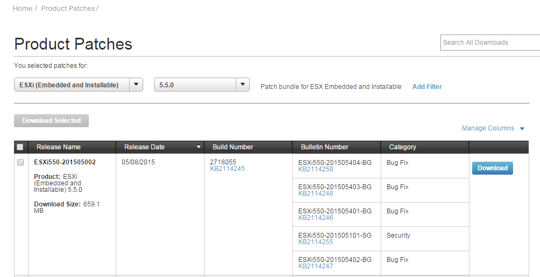Toggle the select-all checkbox in table header
Image resolution: width=540 pixels, height=277 pixels.
(x=20, y=147)
